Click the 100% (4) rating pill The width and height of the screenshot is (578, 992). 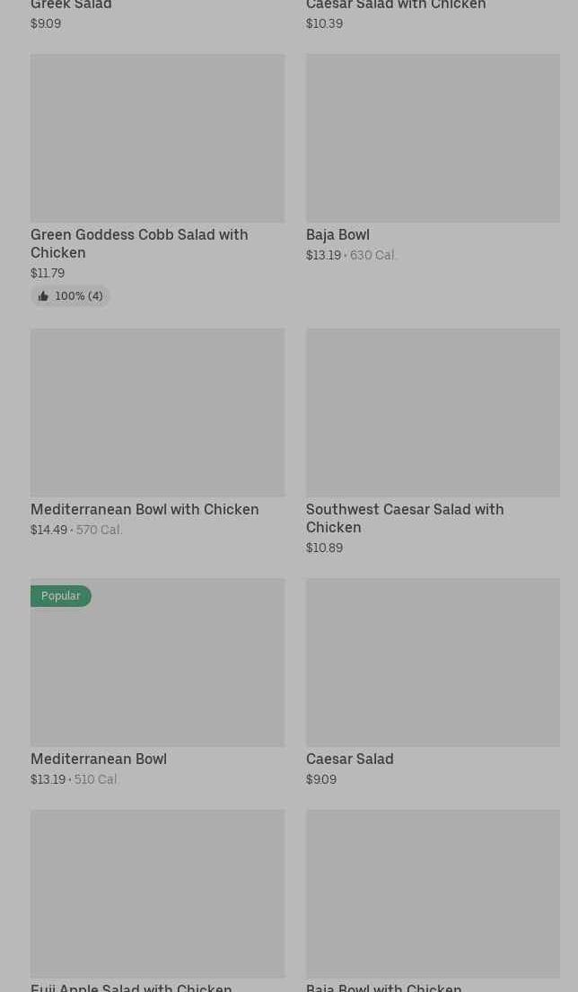[70, 296]
